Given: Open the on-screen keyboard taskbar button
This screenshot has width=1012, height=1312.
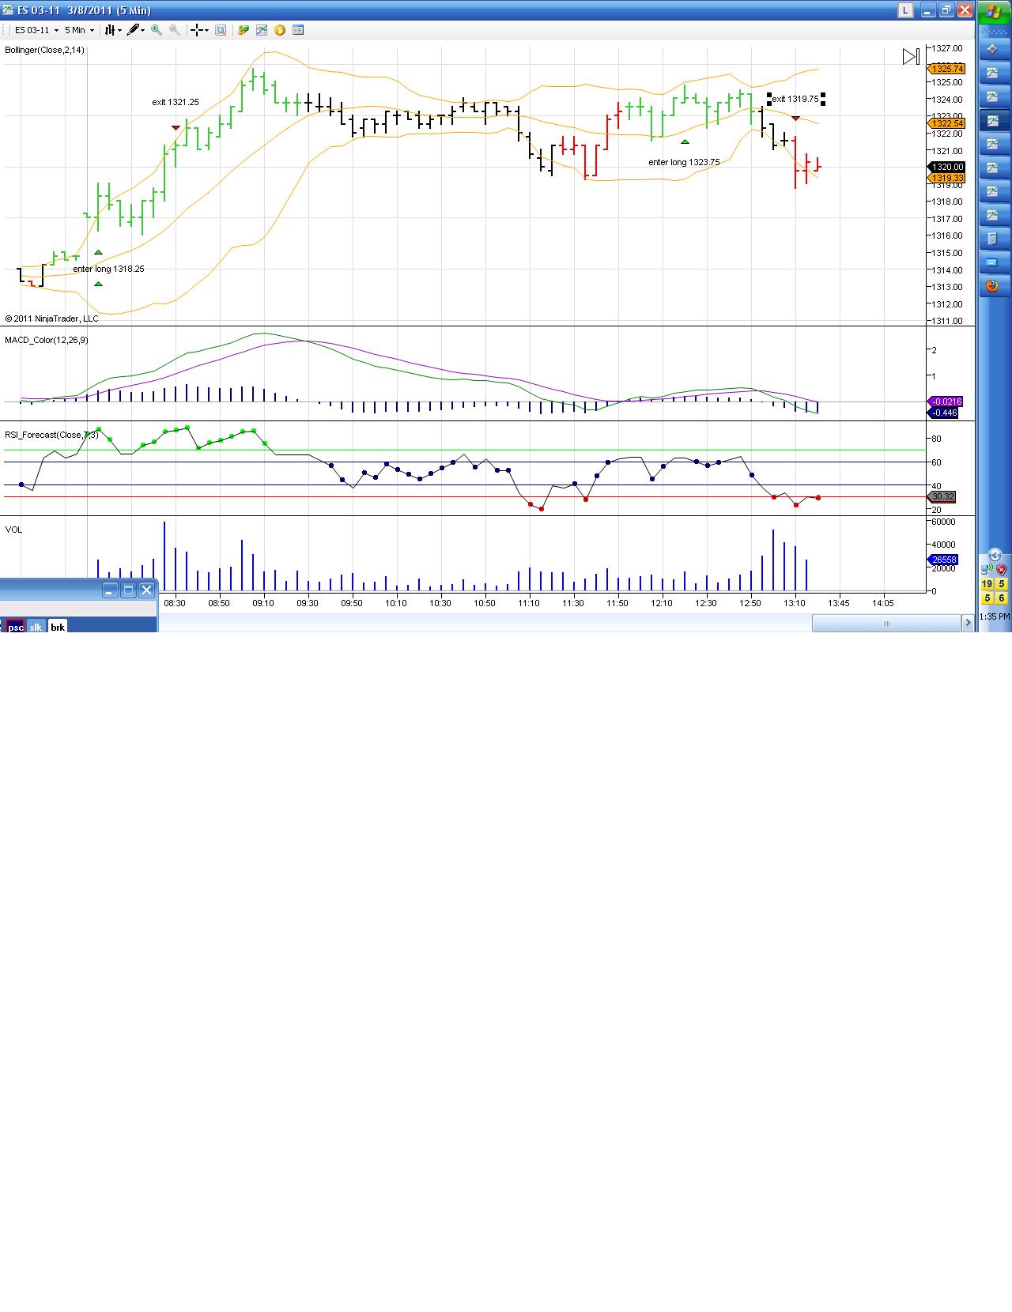Looking at the screenshot, I should [993, 262].
